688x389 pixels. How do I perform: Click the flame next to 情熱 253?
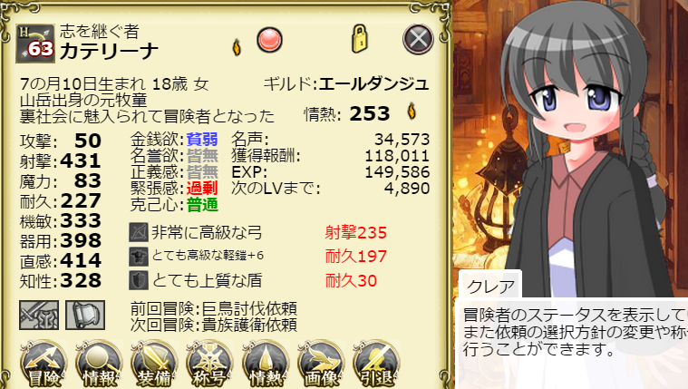point(412,112)
